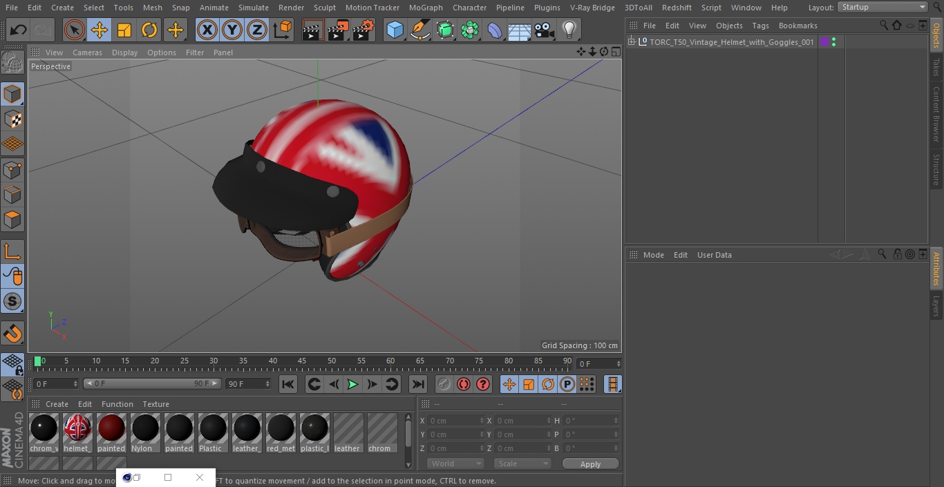
Task: Go to start of animation
Action: 288,384
